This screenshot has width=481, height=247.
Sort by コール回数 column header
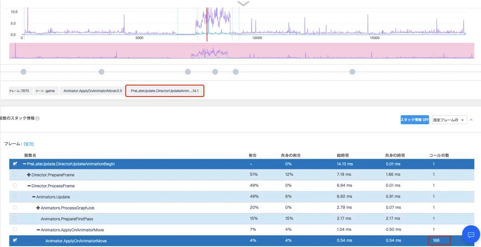coord(439,155)
